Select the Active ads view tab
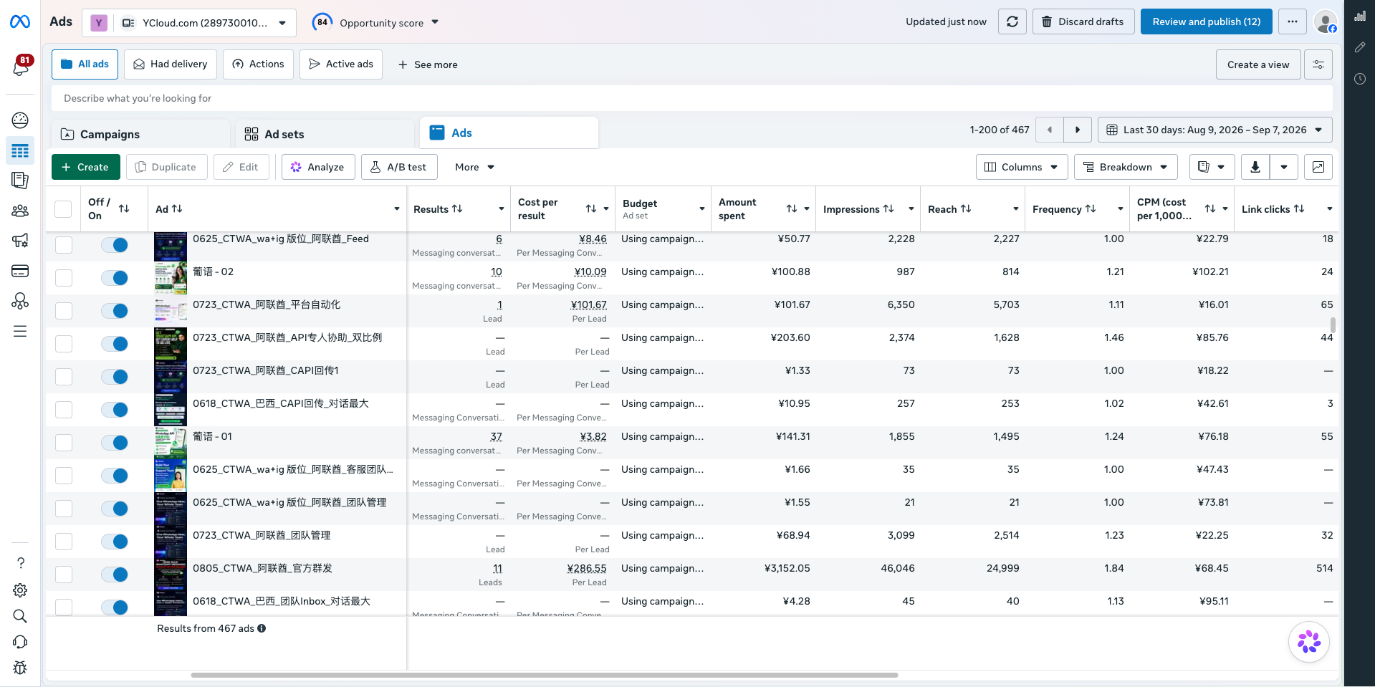Image resolution: width=1375 pixels, height=687 pixels. click(341, 64)
